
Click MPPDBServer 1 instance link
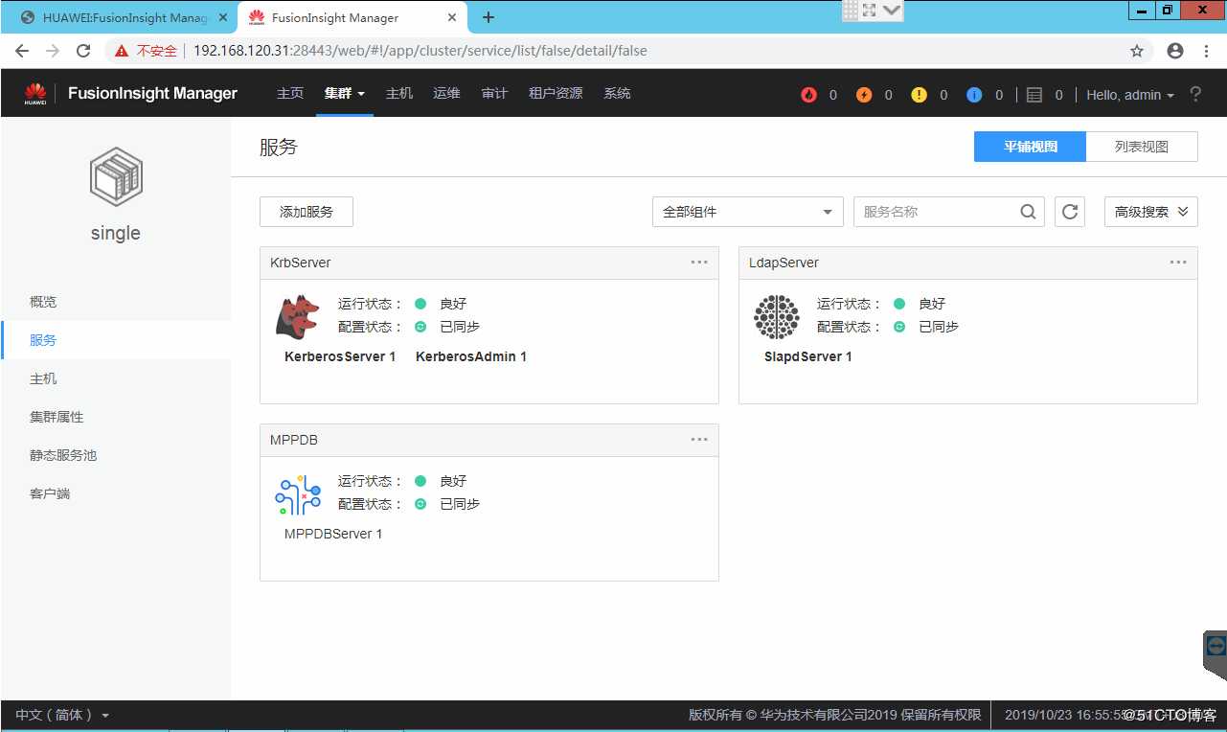[x=333, y=534]
